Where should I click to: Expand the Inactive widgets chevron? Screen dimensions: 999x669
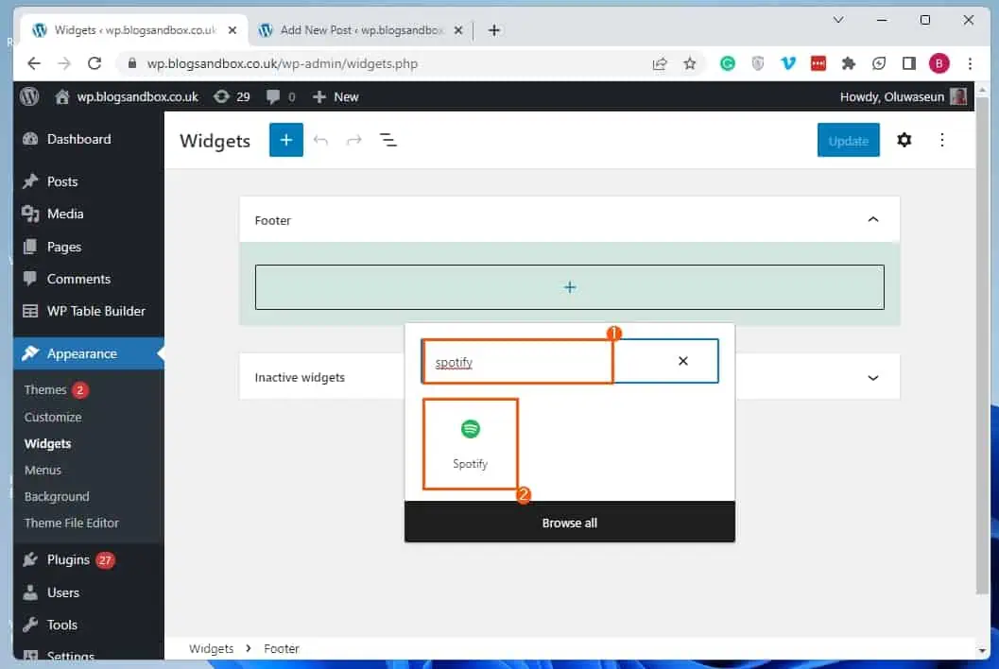click(873, 377)
